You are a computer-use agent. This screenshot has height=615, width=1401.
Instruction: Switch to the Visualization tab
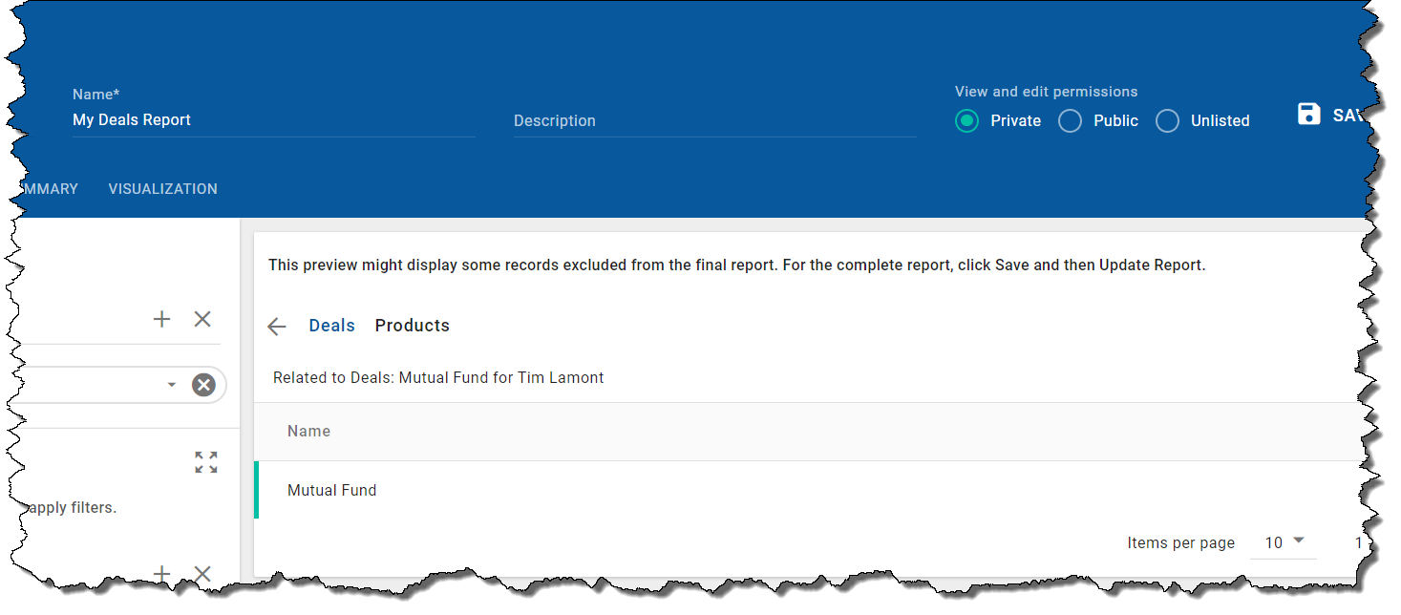(162, 188)
